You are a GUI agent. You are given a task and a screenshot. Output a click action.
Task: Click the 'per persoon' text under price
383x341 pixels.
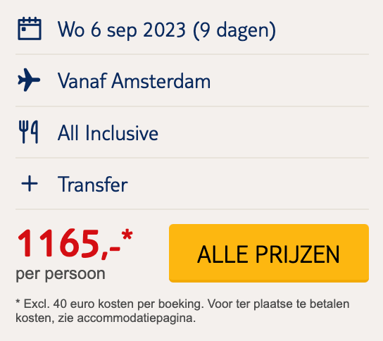click(x=61, y=274)
